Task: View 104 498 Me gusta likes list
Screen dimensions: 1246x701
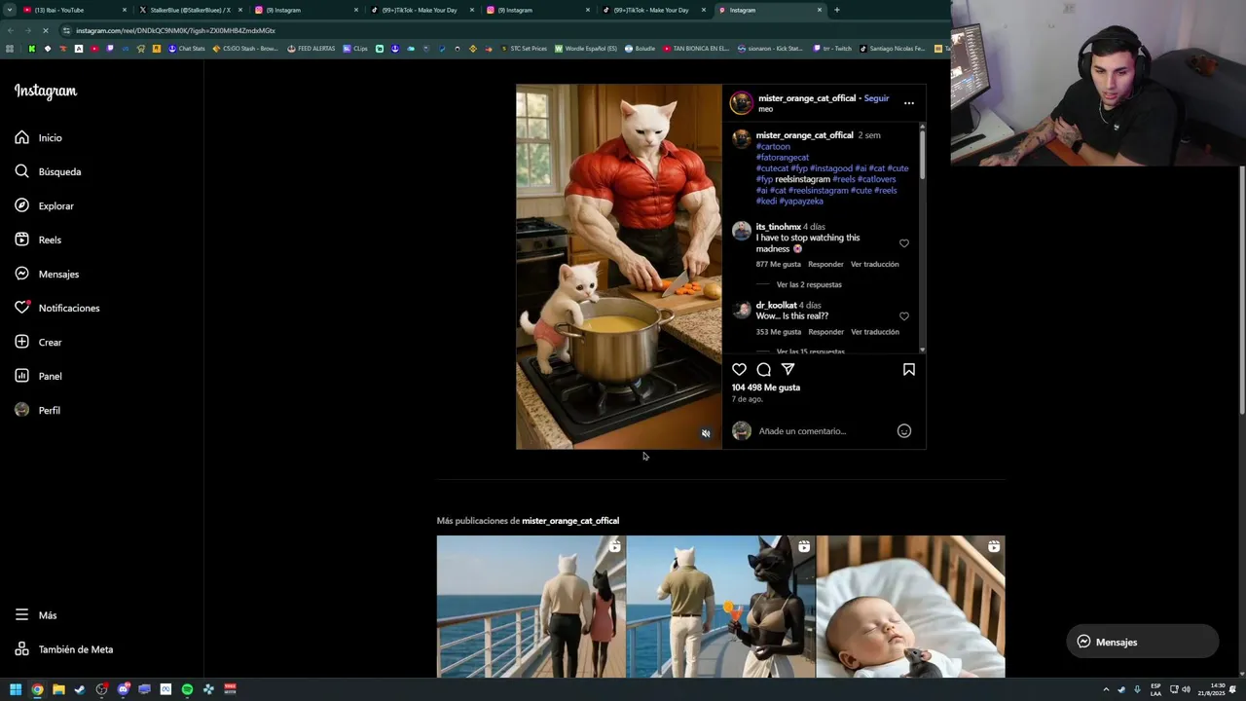Action: pyautogui.click(x=766, y=387)
